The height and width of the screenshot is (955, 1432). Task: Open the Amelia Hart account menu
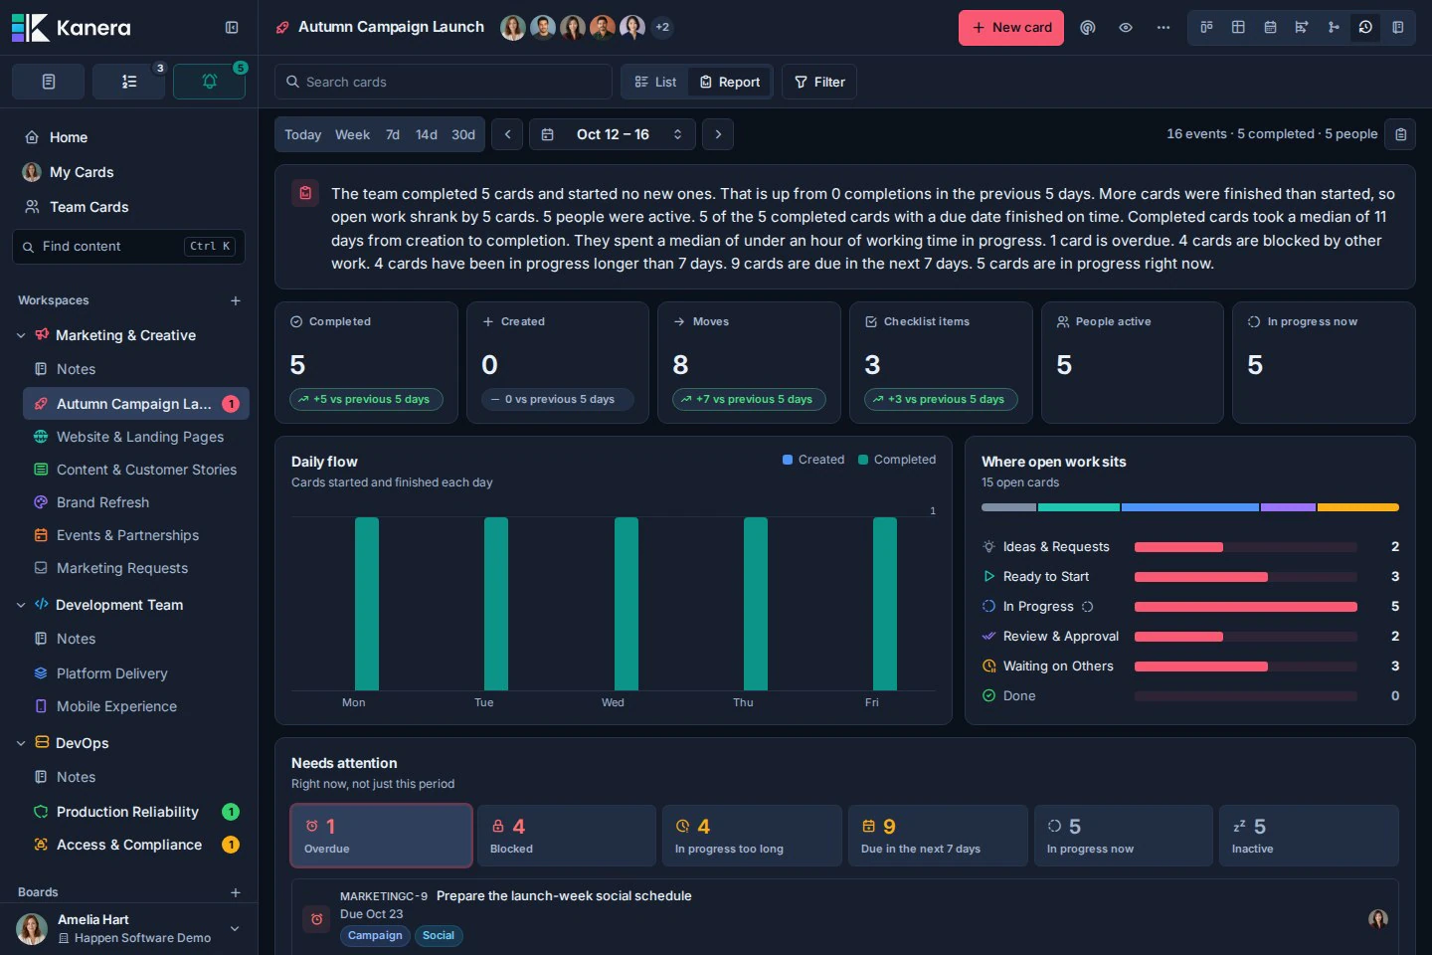tap(129, 928)
